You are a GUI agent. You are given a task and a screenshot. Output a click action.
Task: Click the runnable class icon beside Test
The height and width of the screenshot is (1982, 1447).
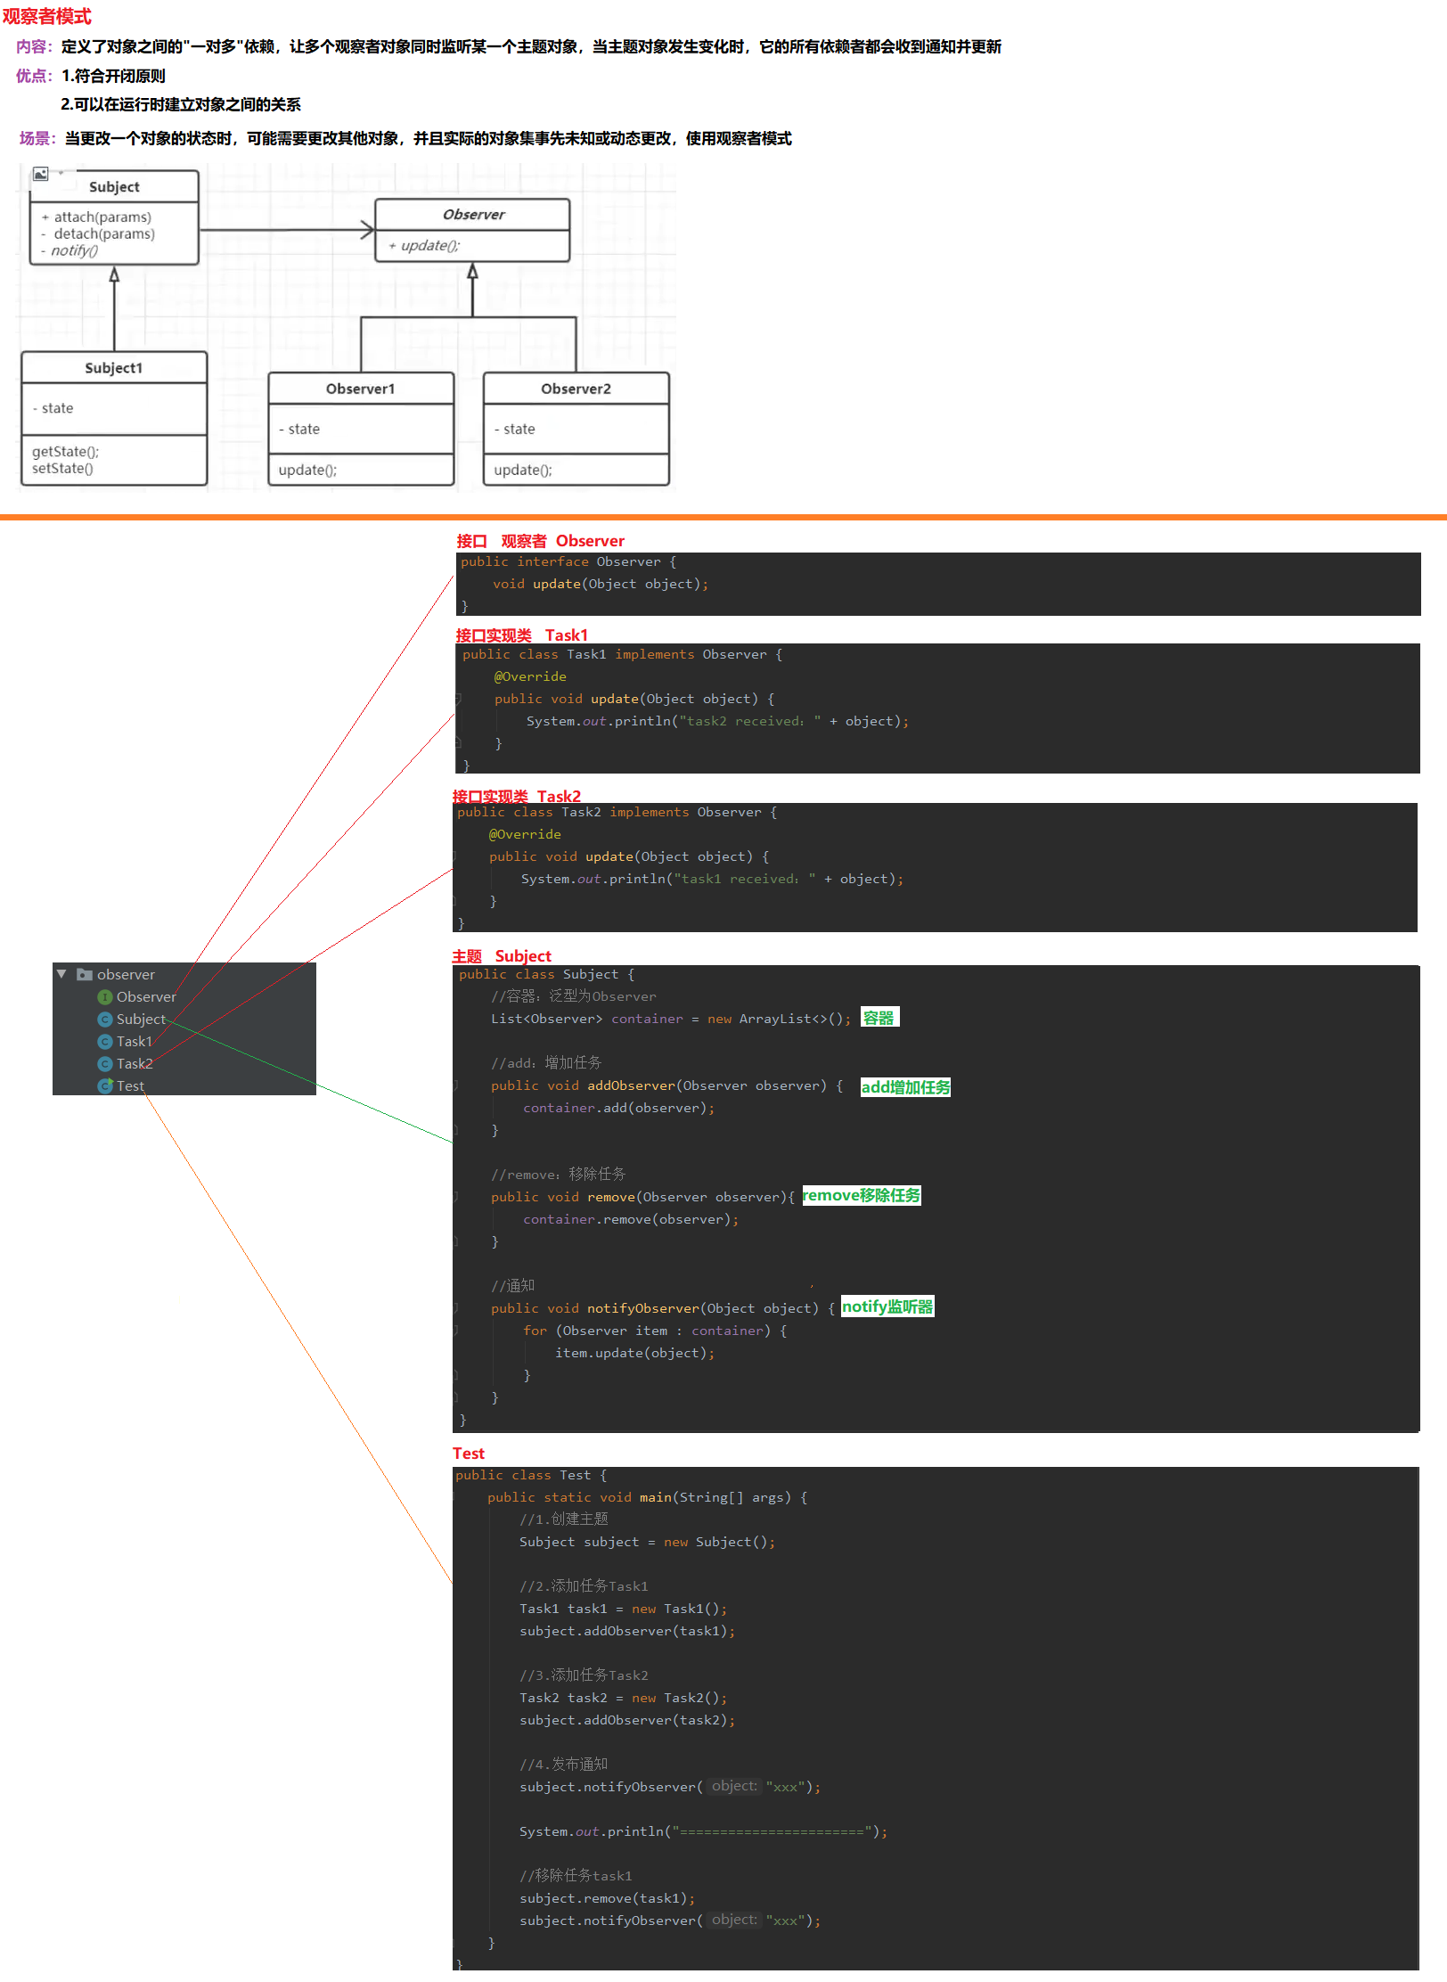click(105, 1085)
